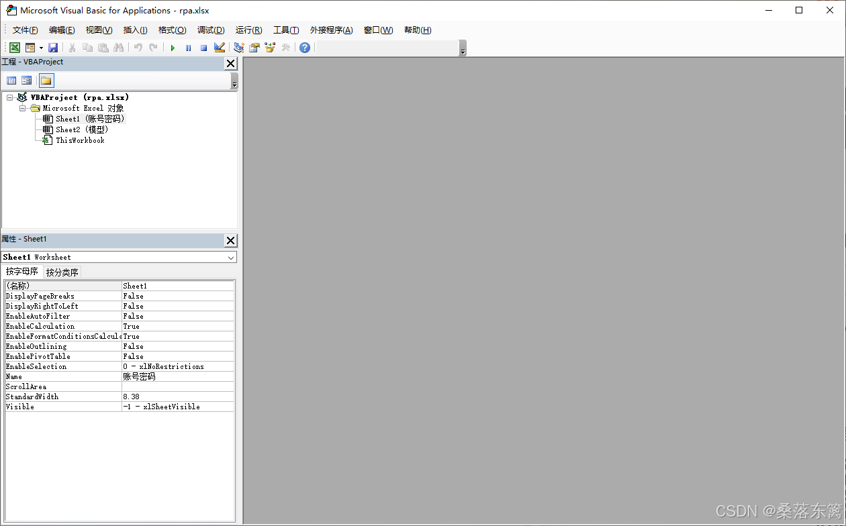Click EnableSelection value xlNoRestrictions

(x=178, y=366)
